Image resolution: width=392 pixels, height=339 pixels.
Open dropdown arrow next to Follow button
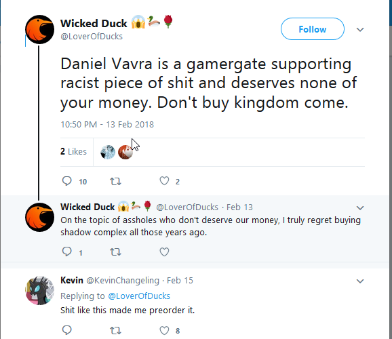click(360, 30)
